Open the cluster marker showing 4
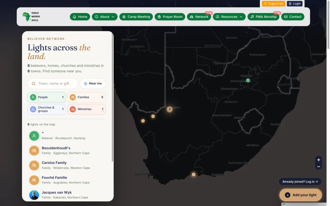This screenshot has height=206, width=330. [169, 109]
